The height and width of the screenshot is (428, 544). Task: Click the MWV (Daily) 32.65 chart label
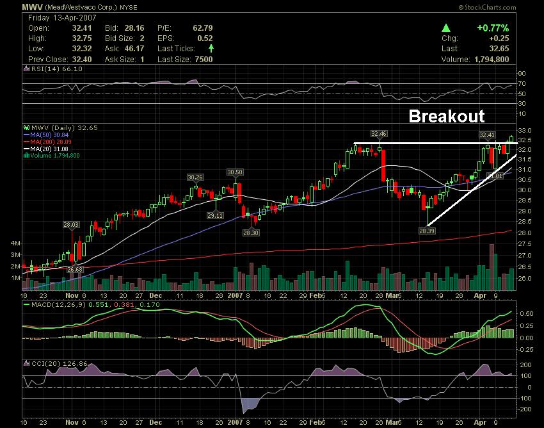[65, 128]
